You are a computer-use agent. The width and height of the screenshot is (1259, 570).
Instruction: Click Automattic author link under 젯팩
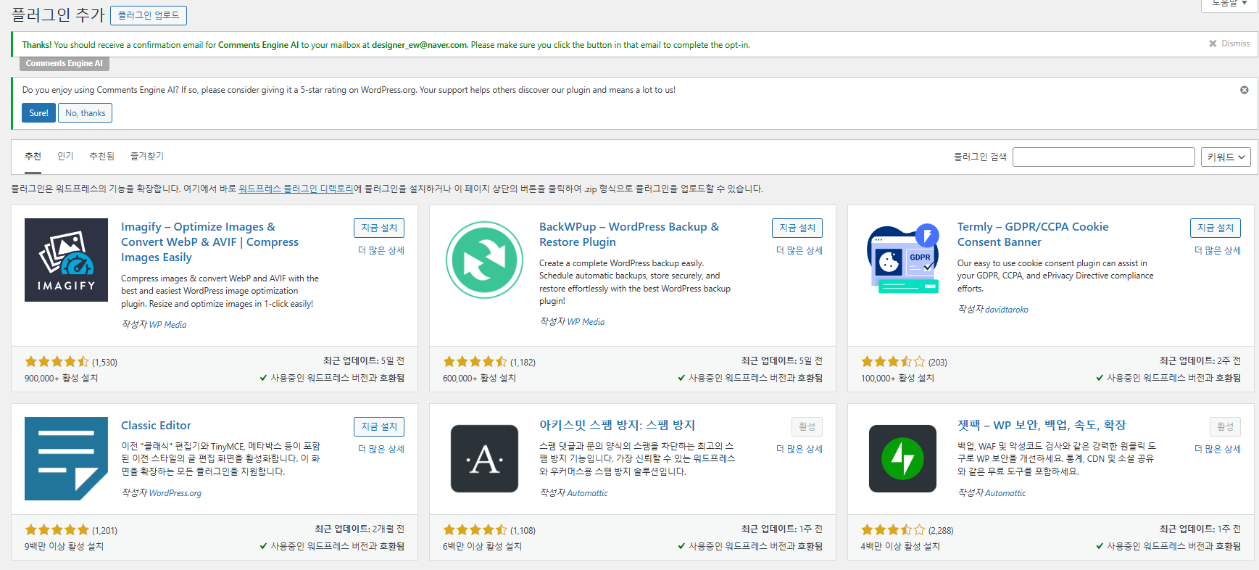(x=1005, y=493)
